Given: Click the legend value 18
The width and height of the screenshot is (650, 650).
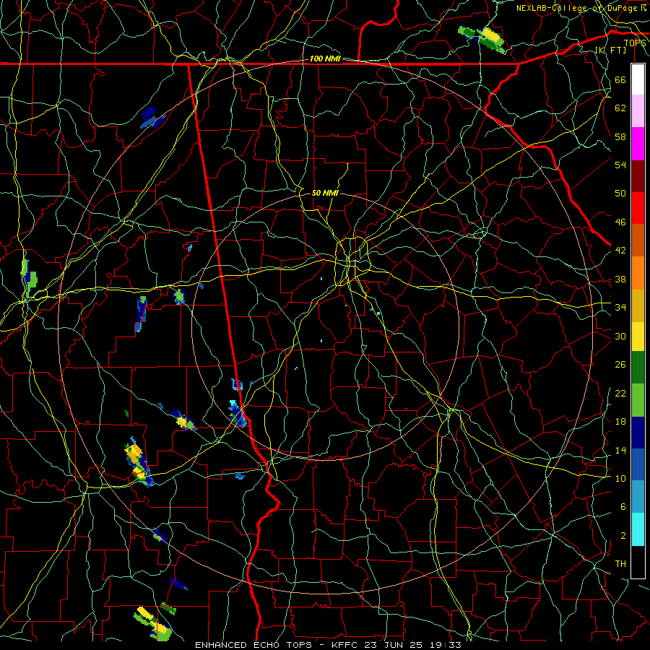Looking at the screenshot, I should 620,422.
